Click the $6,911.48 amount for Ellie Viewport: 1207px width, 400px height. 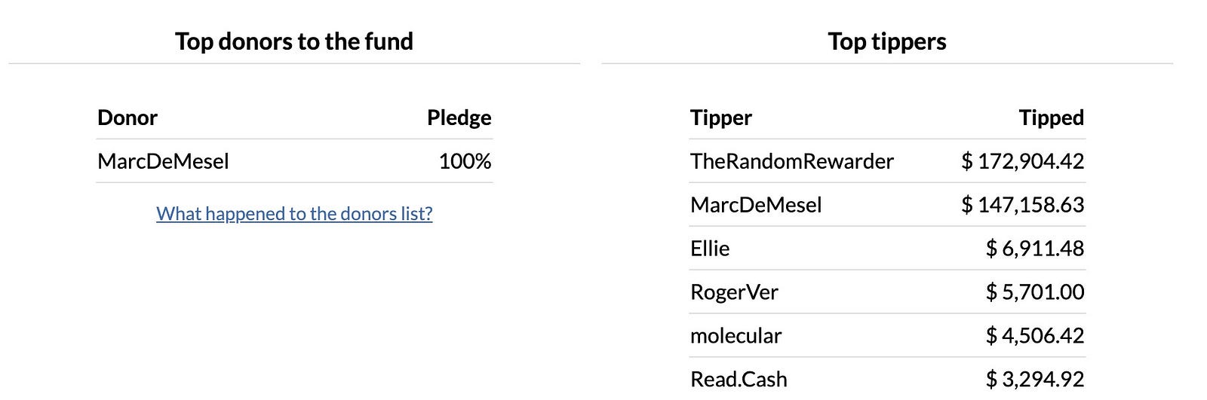click(x=1035, y=249)
